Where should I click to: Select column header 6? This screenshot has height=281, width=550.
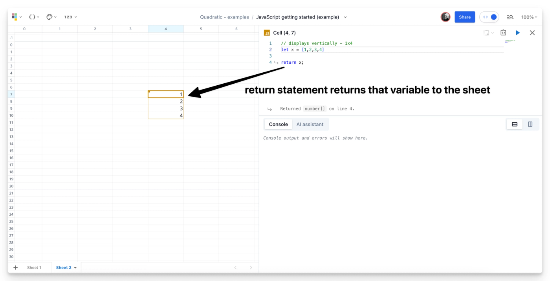pos(236,29)
